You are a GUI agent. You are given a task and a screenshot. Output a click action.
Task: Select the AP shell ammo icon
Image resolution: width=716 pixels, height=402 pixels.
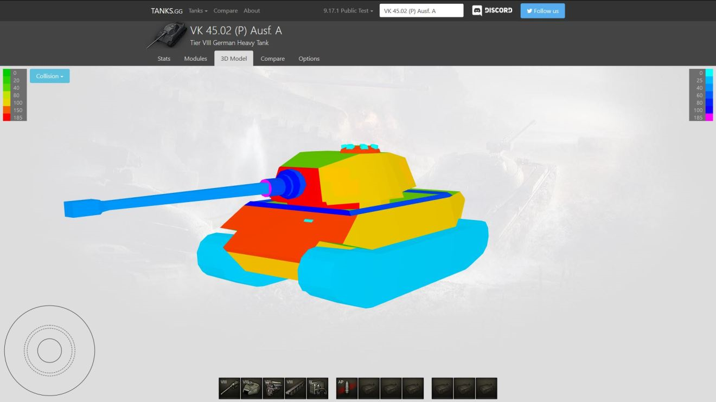347,388
